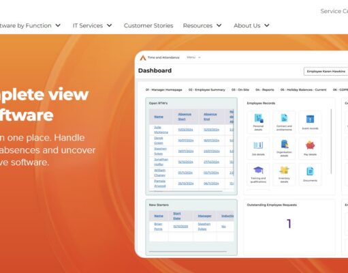Open the Organisation details tile

pos(284,148)
